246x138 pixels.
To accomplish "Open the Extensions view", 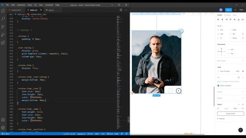I will coord(3,43).
